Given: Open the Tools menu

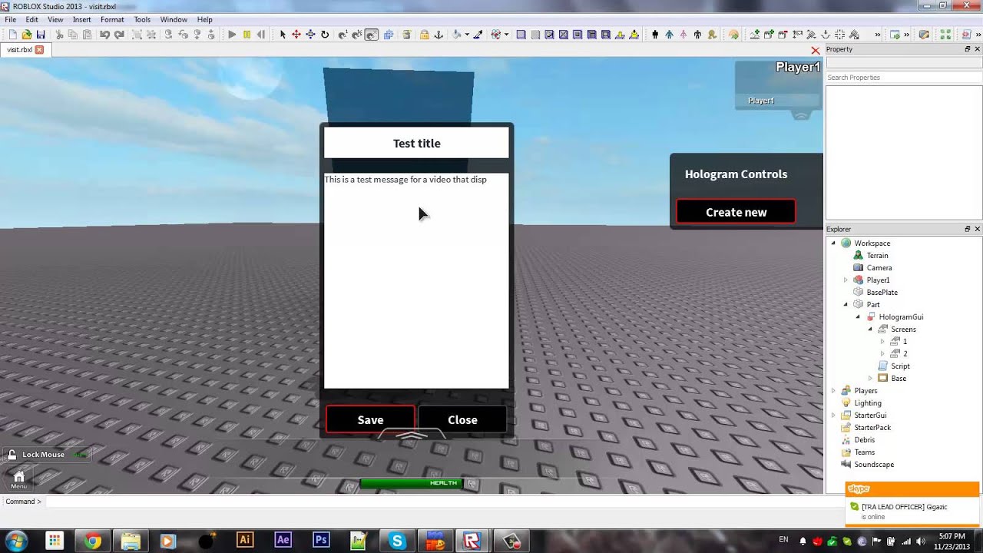Looking at the screenshot, I should [142, 19].
